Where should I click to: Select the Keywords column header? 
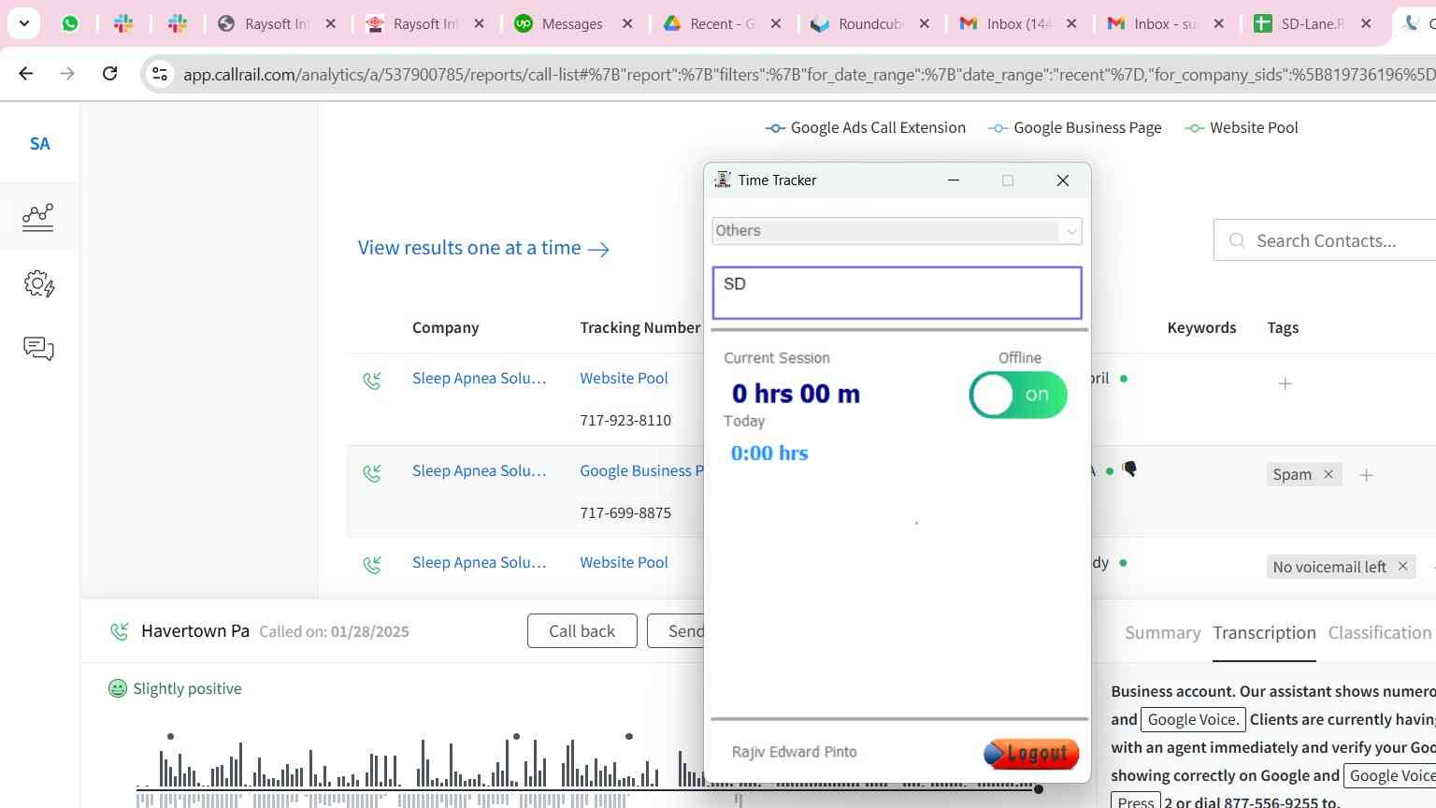tap(1201, 327)
